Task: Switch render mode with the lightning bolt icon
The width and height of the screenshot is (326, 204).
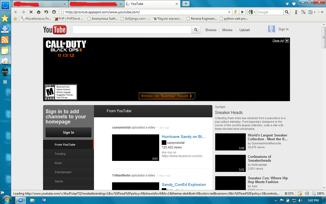Action: [236, 12]
